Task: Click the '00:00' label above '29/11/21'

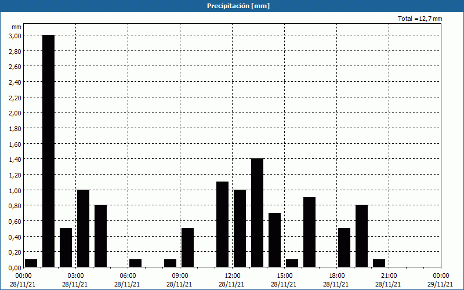Action: (441, 276)
